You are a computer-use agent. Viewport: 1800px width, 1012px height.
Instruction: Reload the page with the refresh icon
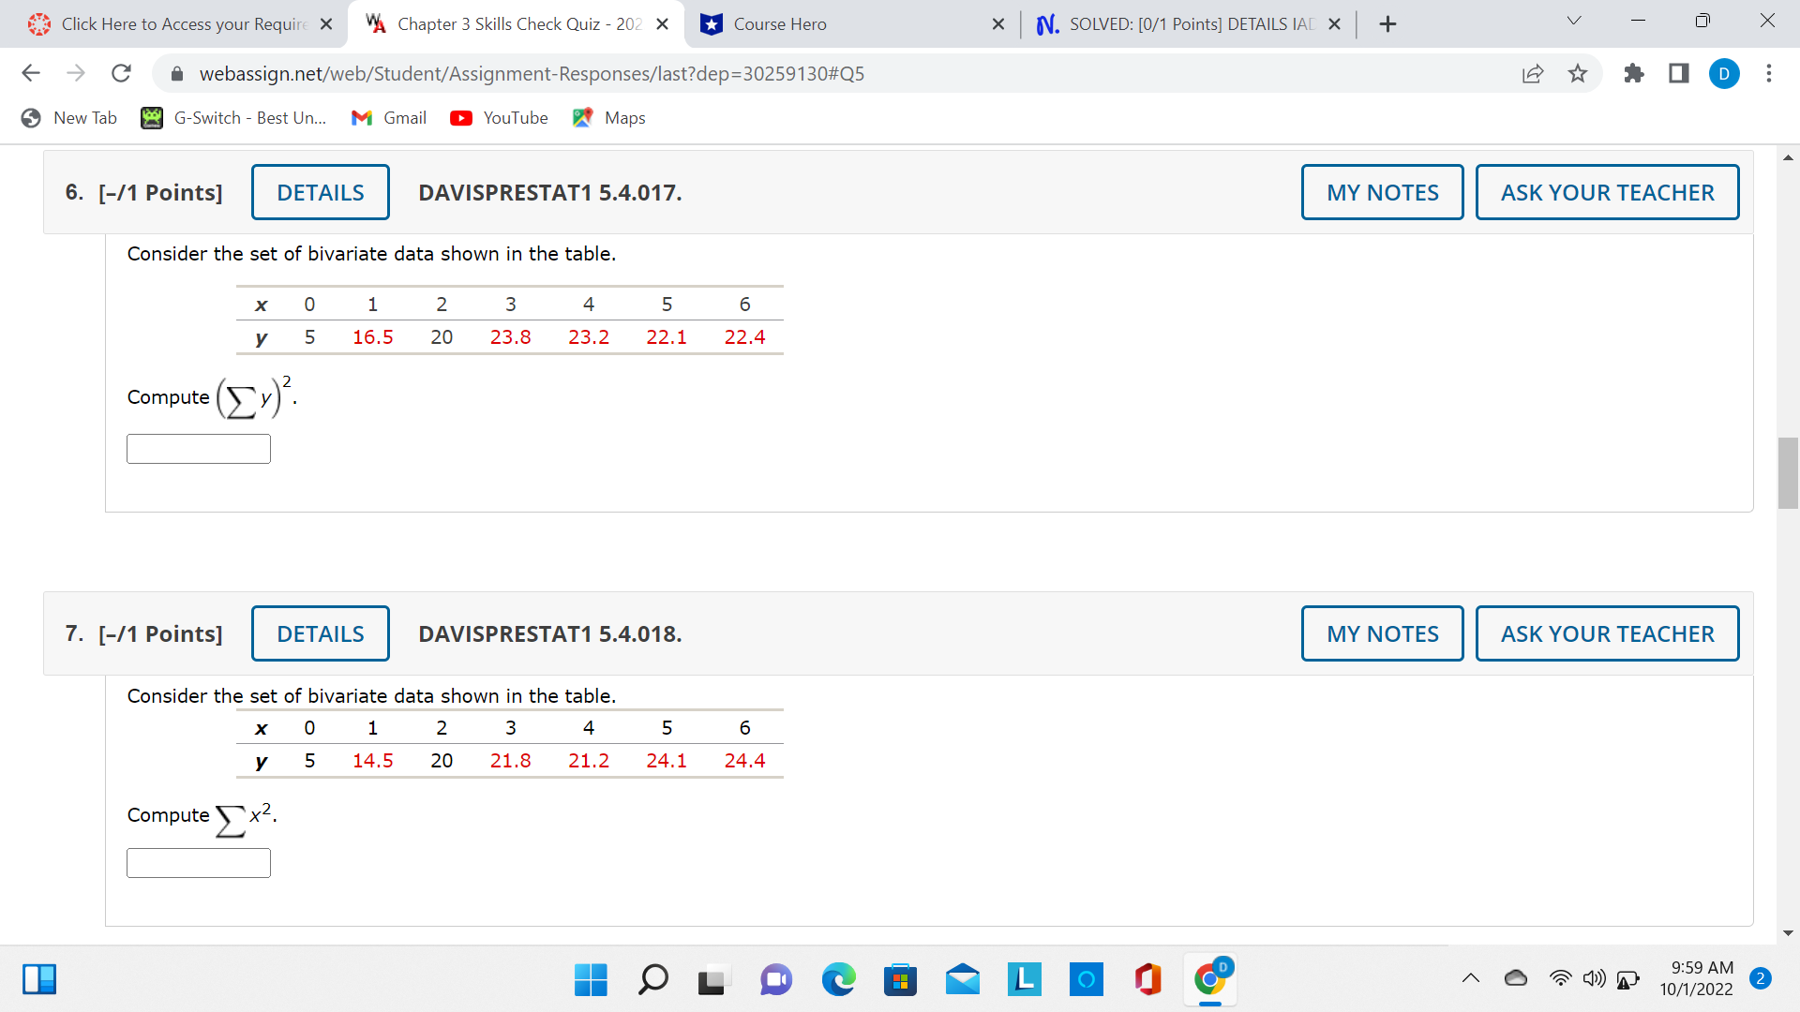tap(121, 73)
